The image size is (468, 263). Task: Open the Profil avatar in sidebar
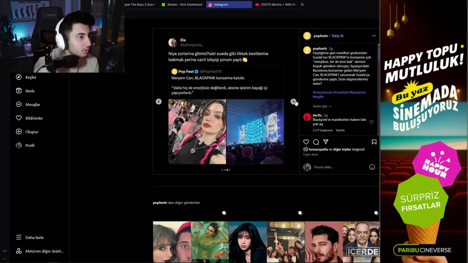[x=19, y=145]
